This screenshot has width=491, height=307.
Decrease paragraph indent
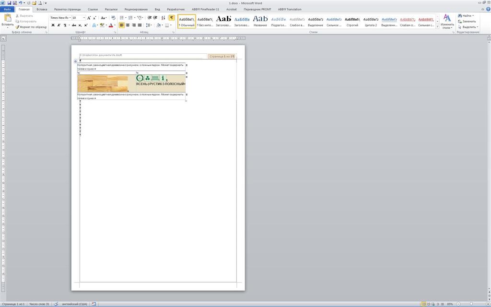[150, 18]
